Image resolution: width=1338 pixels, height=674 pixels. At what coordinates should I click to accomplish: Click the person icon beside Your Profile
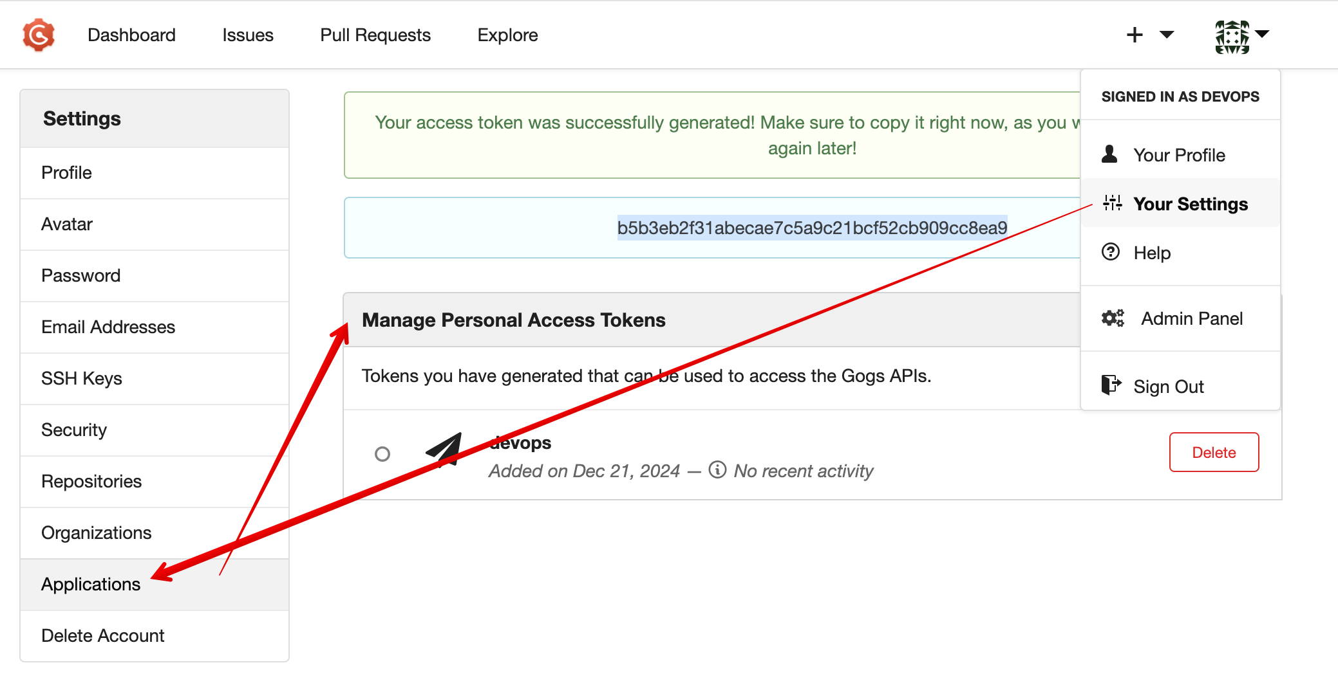[1109, 154]
